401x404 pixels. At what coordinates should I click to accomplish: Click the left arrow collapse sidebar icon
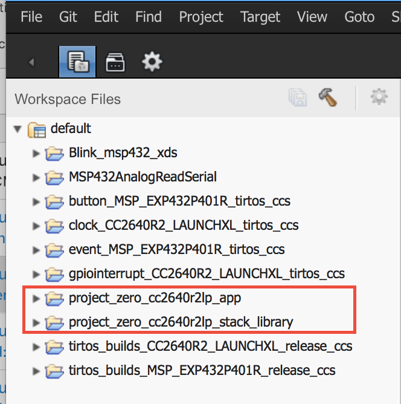[x=32, y=62]
